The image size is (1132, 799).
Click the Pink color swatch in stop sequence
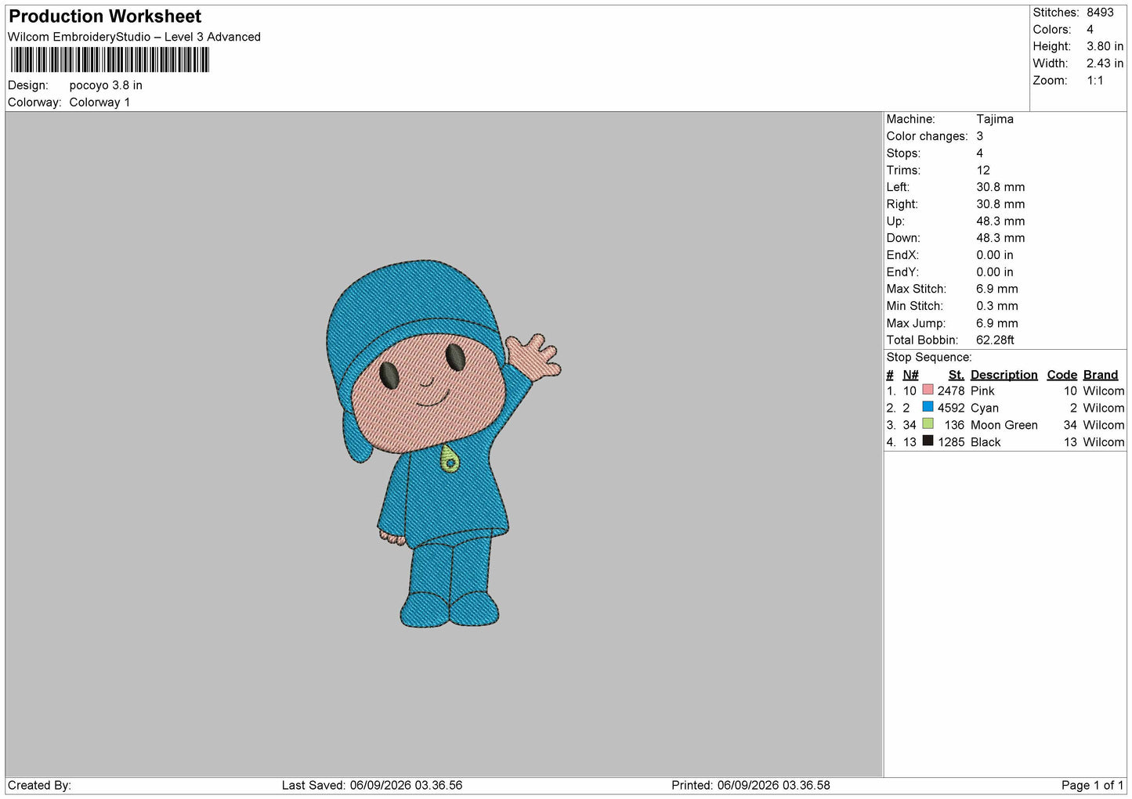[928, 390]
